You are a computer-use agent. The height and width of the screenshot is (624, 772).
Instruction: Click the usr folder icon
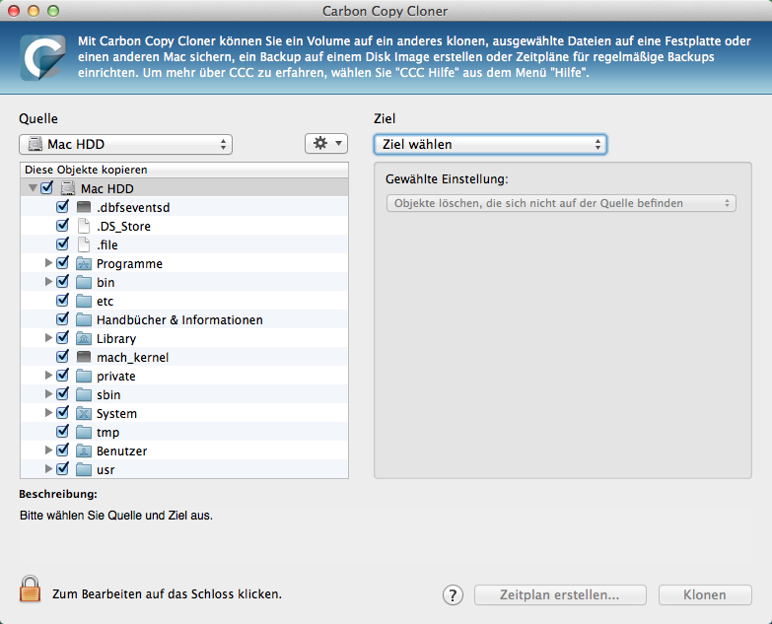(84, 469)
